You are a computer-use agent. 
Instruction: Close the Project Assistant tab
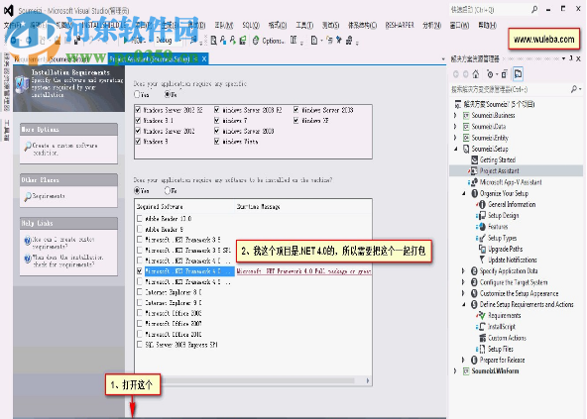pos(204,59)
